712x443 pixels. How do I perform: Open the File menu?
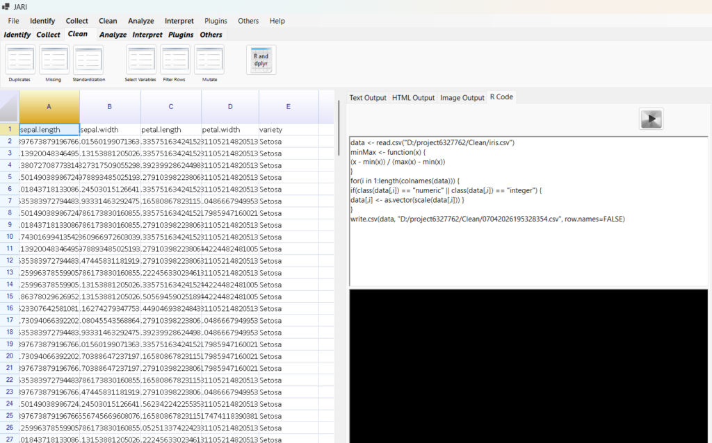pos(14,21)
